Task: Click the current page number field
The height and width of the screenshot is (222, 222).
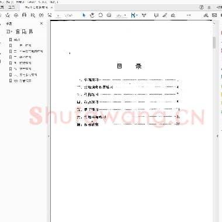Action: pos(58,15)
